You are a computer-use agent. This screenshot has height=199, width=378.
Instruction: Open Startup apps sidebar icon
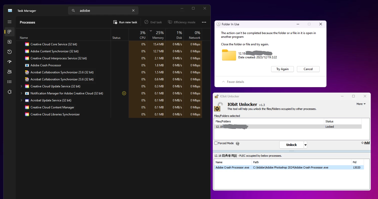tap(10, 62)
